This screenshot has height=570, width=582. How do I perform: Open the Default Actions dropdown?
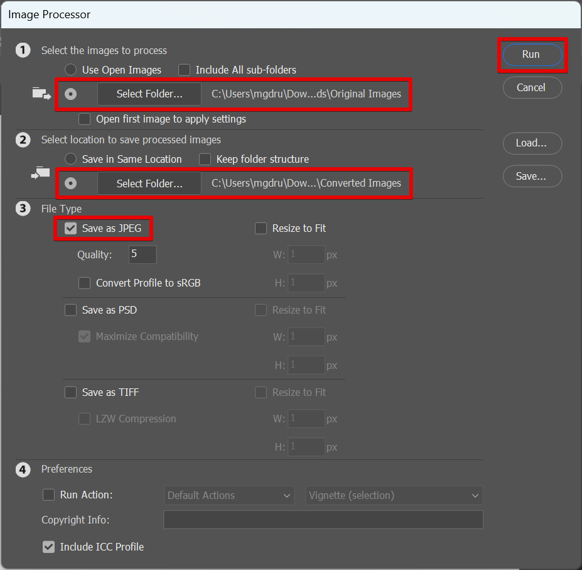click(229, 496)
